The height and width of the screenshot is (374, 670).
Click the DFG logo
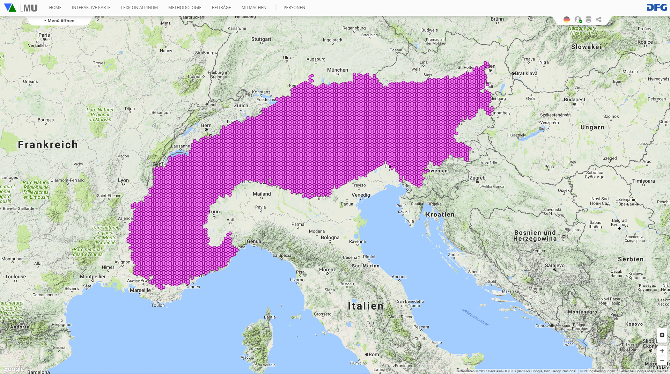656,7
